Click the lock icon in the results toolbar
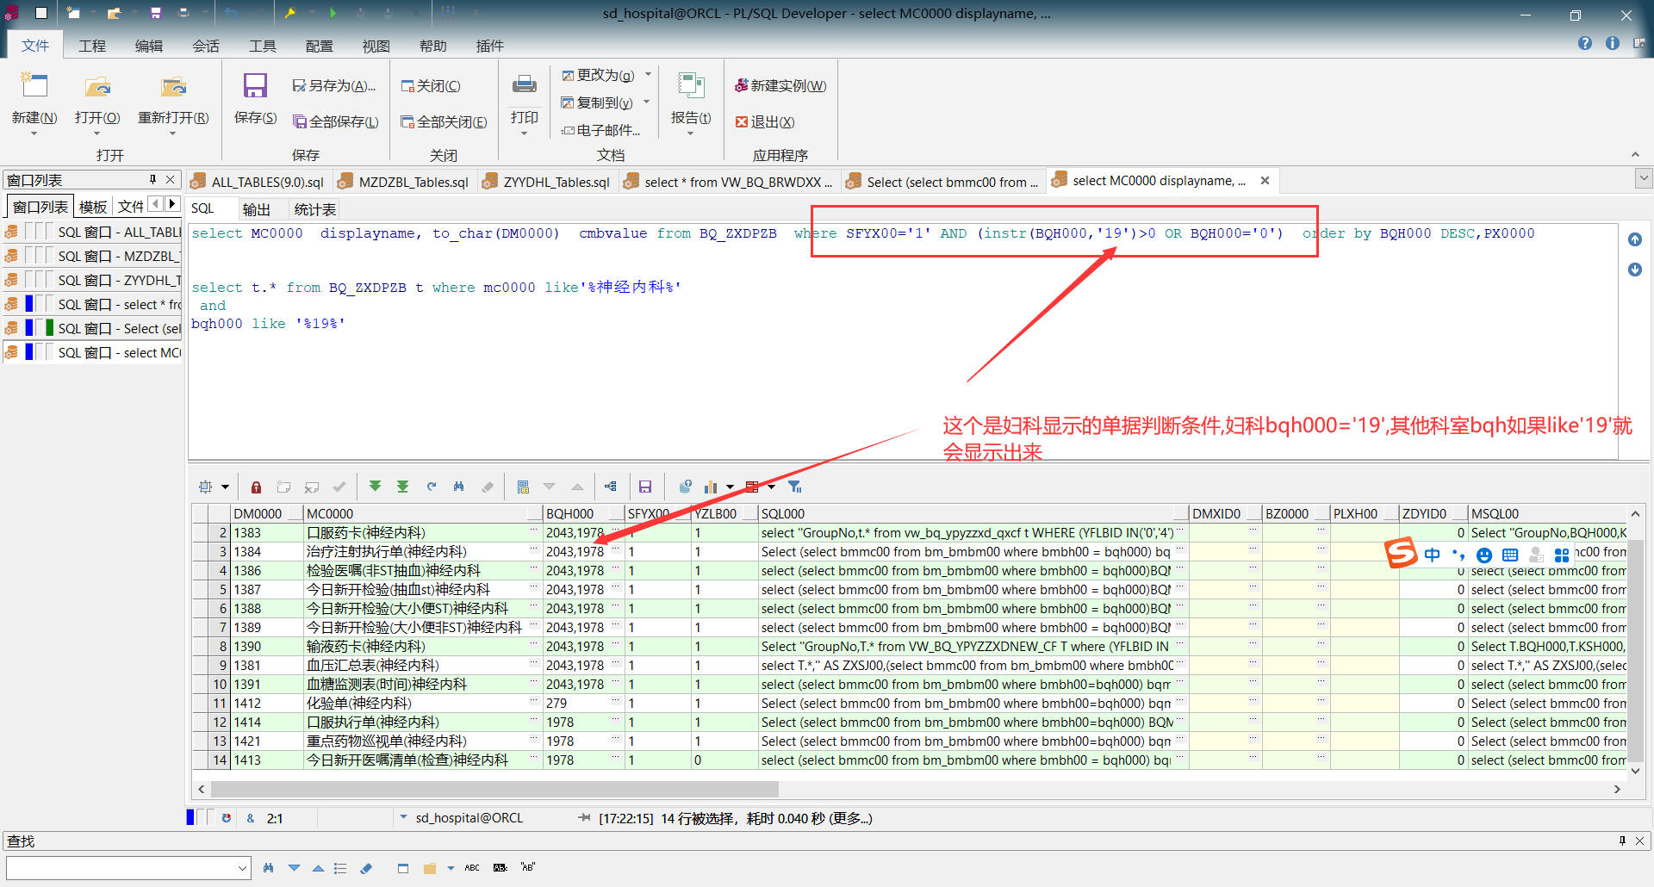The image size is (1654, 887). click(256, 487)
